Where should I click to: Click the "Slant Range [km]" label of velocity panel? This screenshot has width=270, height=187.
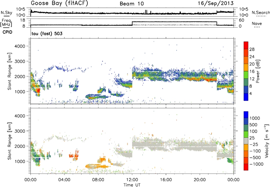coord(9,141)
